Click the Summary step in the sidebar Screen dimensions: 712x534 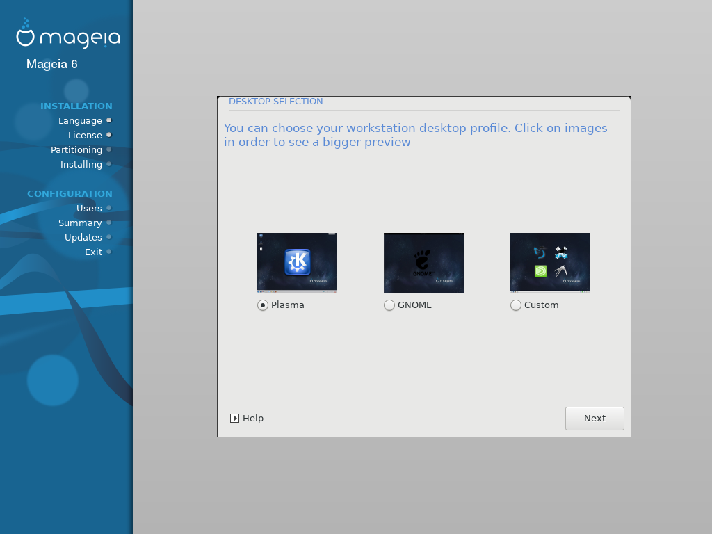(x=80, y=223)
